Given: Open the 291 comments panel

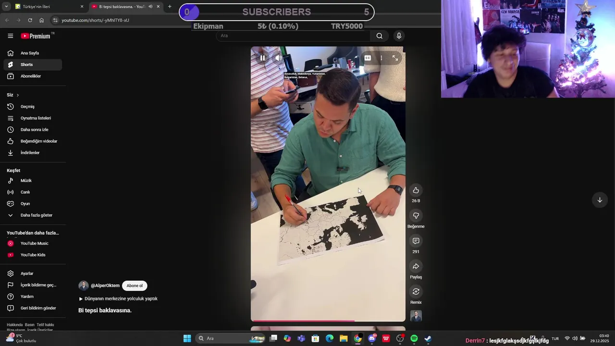Looking at the screenshot, I should click(x=416, y=241).
